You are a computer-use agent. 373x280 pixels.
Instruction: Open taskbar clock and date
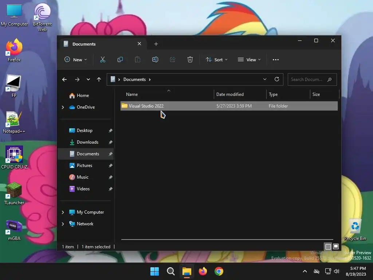click(x=356, y=271)
